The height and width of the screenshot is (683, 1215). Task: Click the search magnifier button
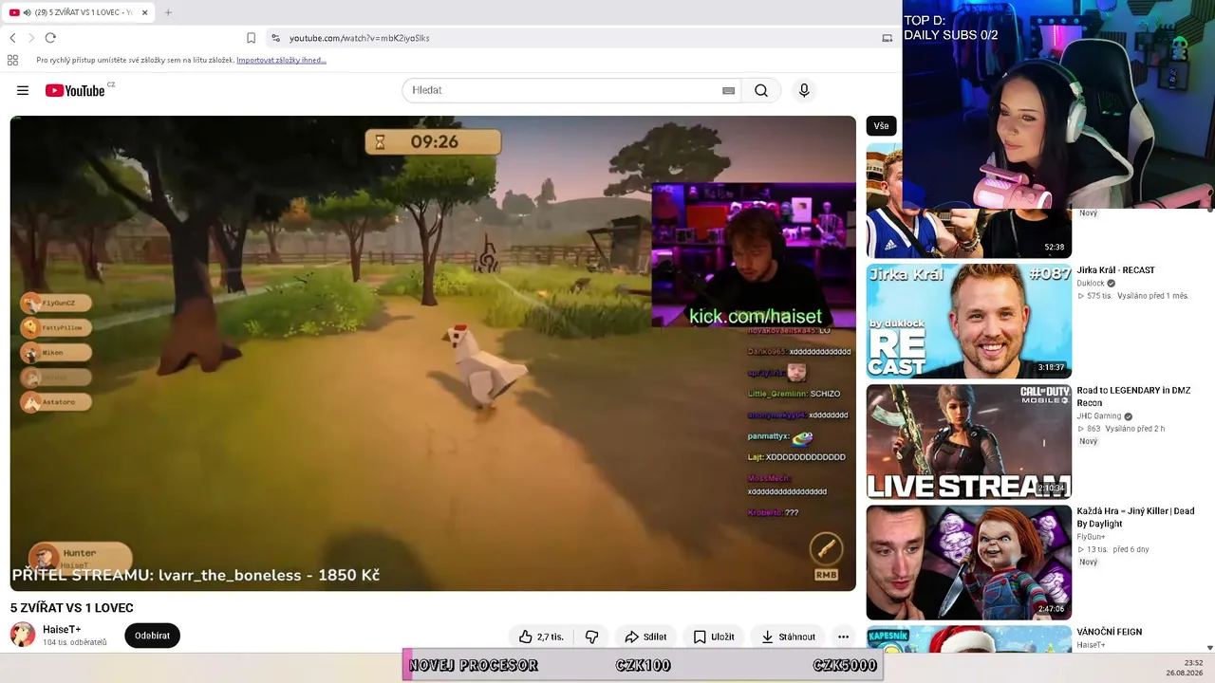[761, 90]
